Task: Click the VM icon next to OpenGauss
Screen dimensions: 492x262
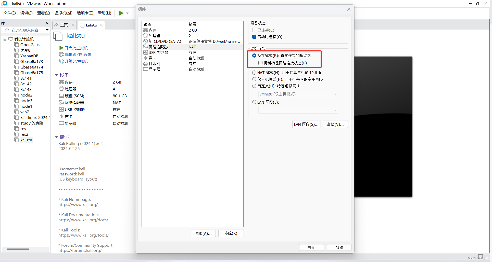Action: click(x=17, y=45)
